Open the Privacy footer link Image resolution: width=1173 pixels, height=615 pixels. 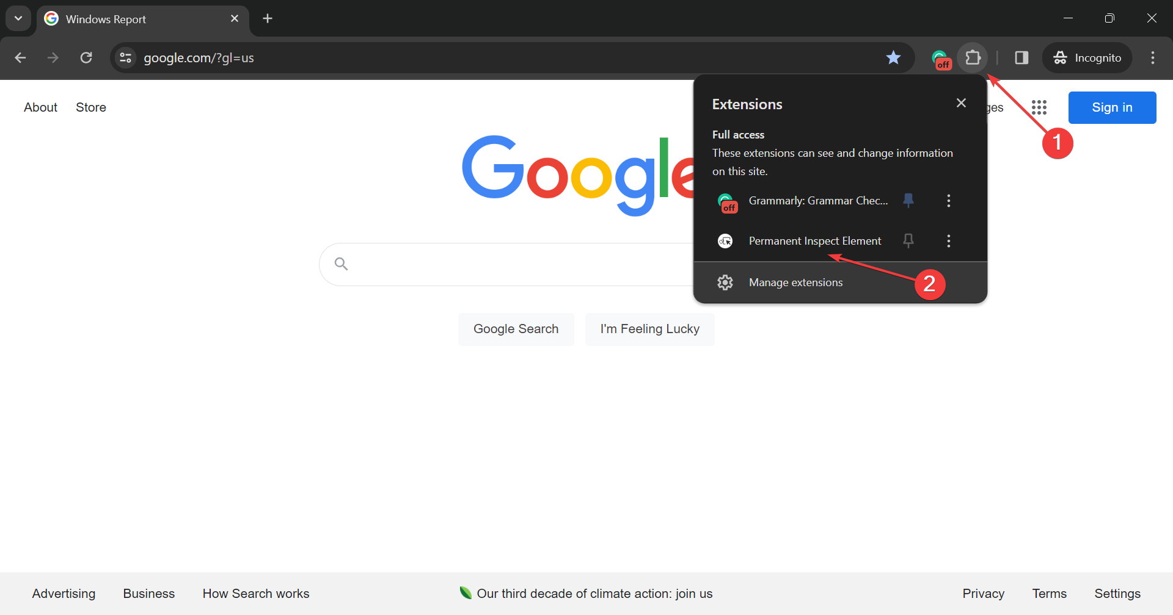[983, 594]
